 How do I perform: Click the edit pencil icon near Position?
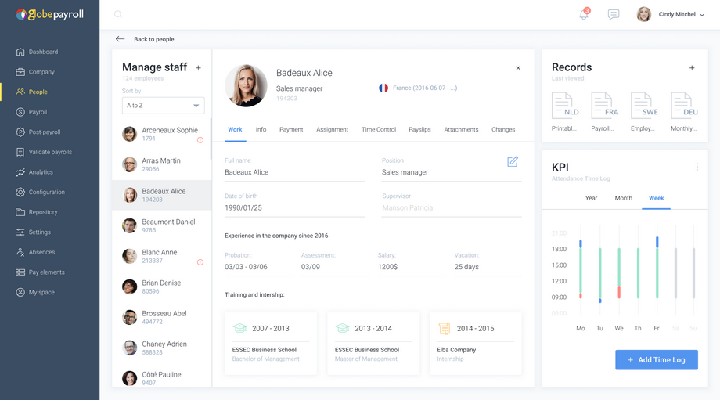(513, 162)
